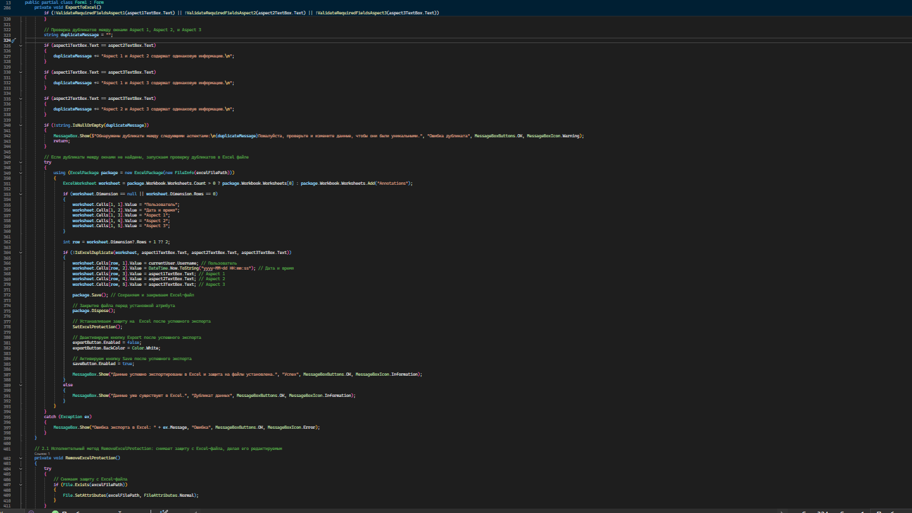Click 'int row = worksheet.Dimension?.Rows' line
The height and width of the screenshot is (513, 912).
coord(116,242)
